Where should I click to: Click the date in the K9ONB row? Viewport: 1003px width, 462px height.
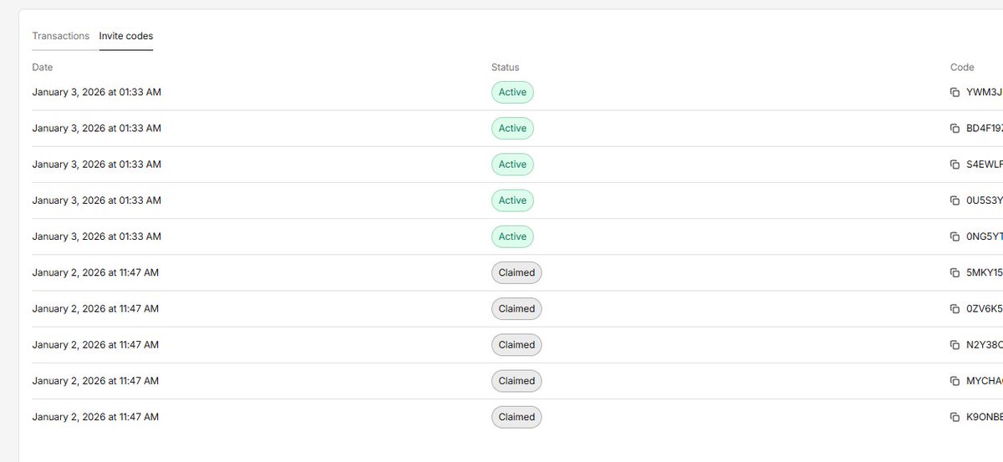pyautogui.click(x=95, y=417)
